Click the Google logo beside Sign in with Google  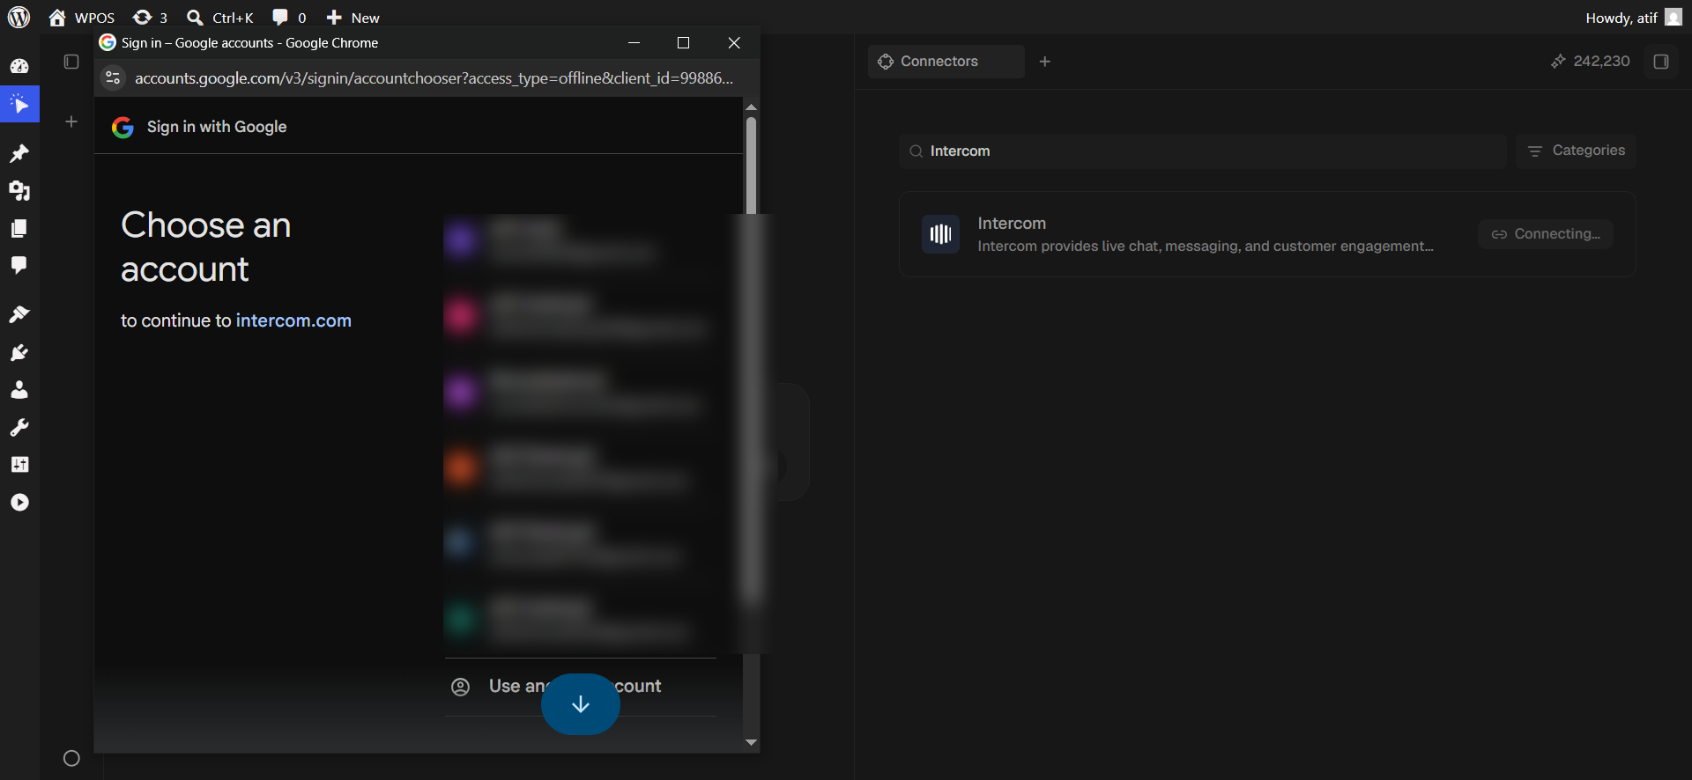pos(122,128)
